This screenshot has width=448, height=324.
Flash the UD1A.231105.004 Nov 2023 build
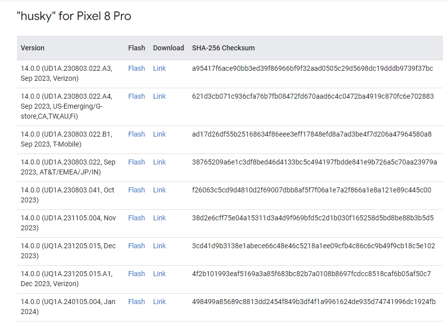click(x=136, y=218)
